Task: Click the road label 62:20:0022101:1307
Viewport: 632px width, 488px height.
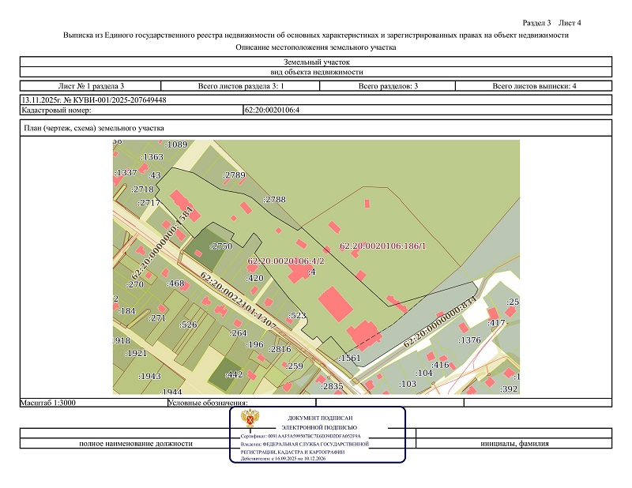Action: [x=237, y=302]
